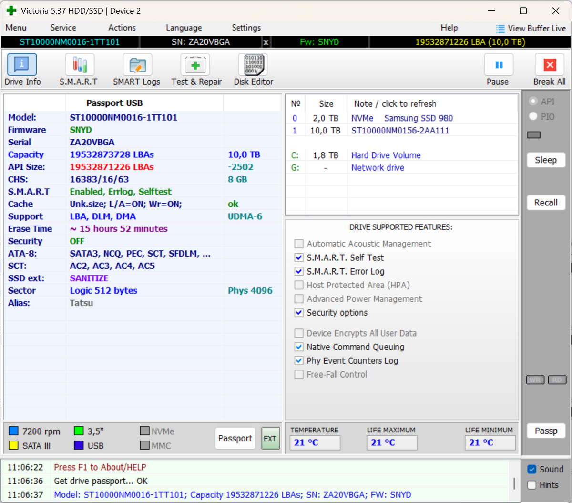Click the blue 7200 rpm indicator square
Viewport: 572px width, 503px height.
pyautogui.click(x=13, y=431)
